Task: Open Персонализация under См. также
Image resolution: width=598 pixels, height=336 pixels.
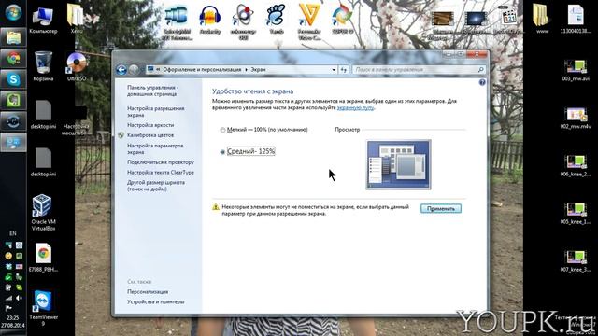Action: click(x=148, y=292)
